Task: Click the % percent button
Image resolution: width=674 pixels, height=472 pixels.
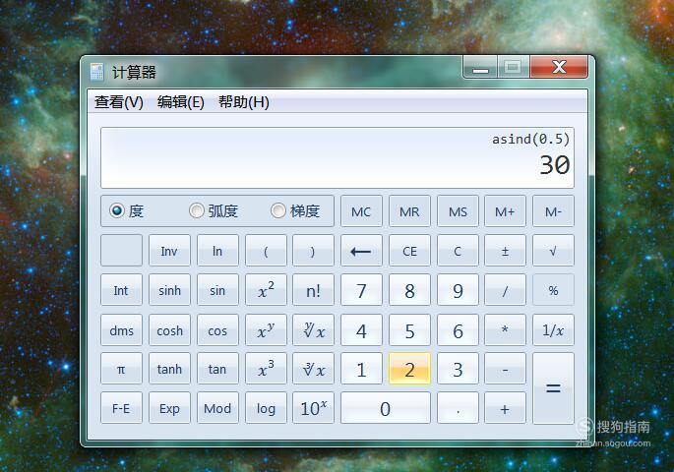Action: coord(553,290)
